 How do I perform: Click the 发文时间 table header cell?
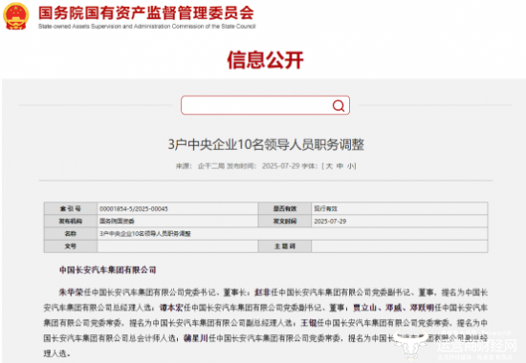(285, 222)
